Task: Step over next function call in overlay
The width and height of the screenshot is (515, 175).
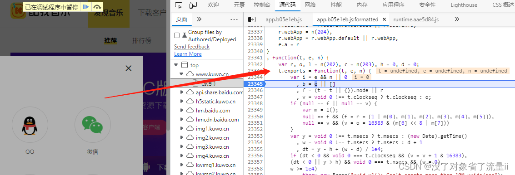Action: click(x=97, y=6)
